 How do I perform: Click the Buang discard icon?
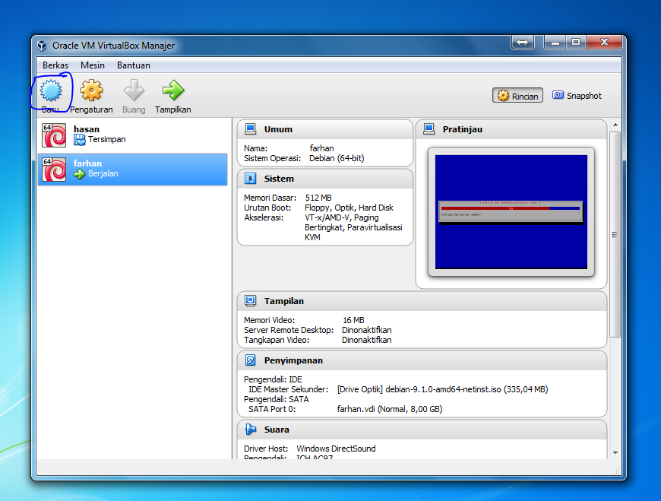[x=133, y=91]
